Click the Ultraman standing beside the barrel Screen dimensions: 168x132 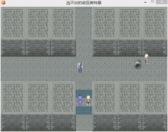(x=146, y=59)
